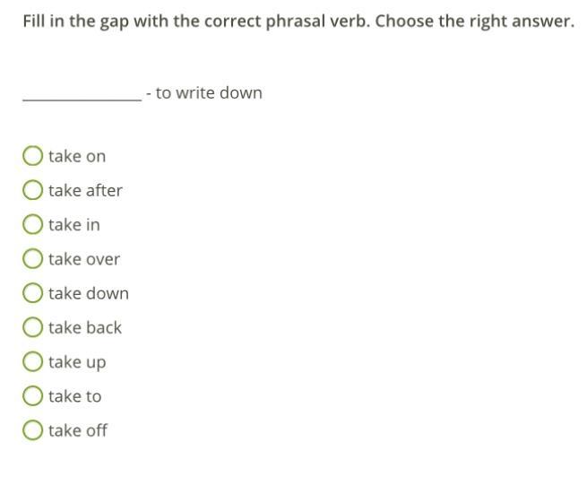Click the 'take off' option label text
The image size is (587, 485).
(x=78, y=430)
